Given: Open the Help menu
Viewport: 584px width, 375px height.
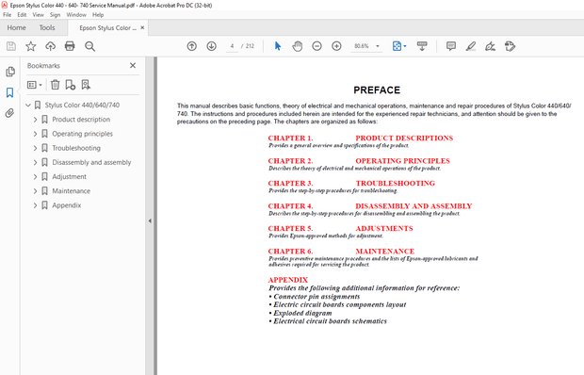Looking at the screenshot, I should coord(98,15).
